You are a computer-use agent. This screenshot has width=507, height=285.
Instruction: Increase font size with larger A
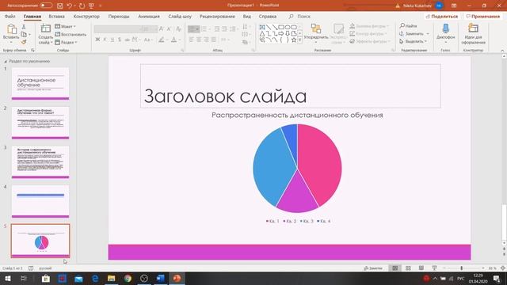(x=161, y=29)
